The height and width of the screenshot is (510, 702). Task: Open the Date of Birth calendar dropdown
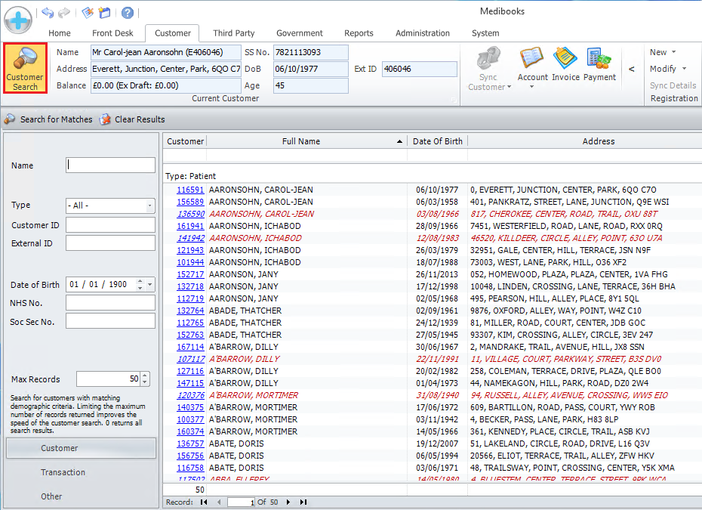tap(150, 285)
